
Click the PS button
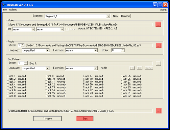[132, 68]
